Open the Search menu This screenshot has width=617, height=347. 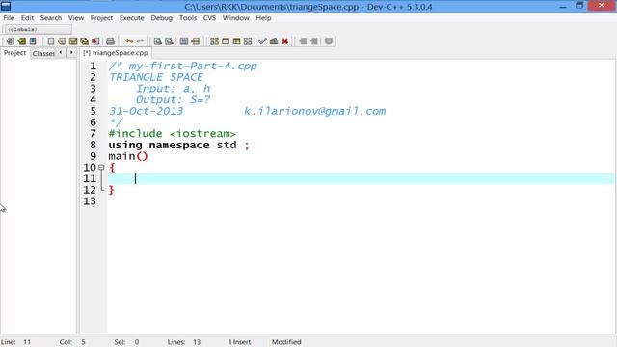coord(51,18)
